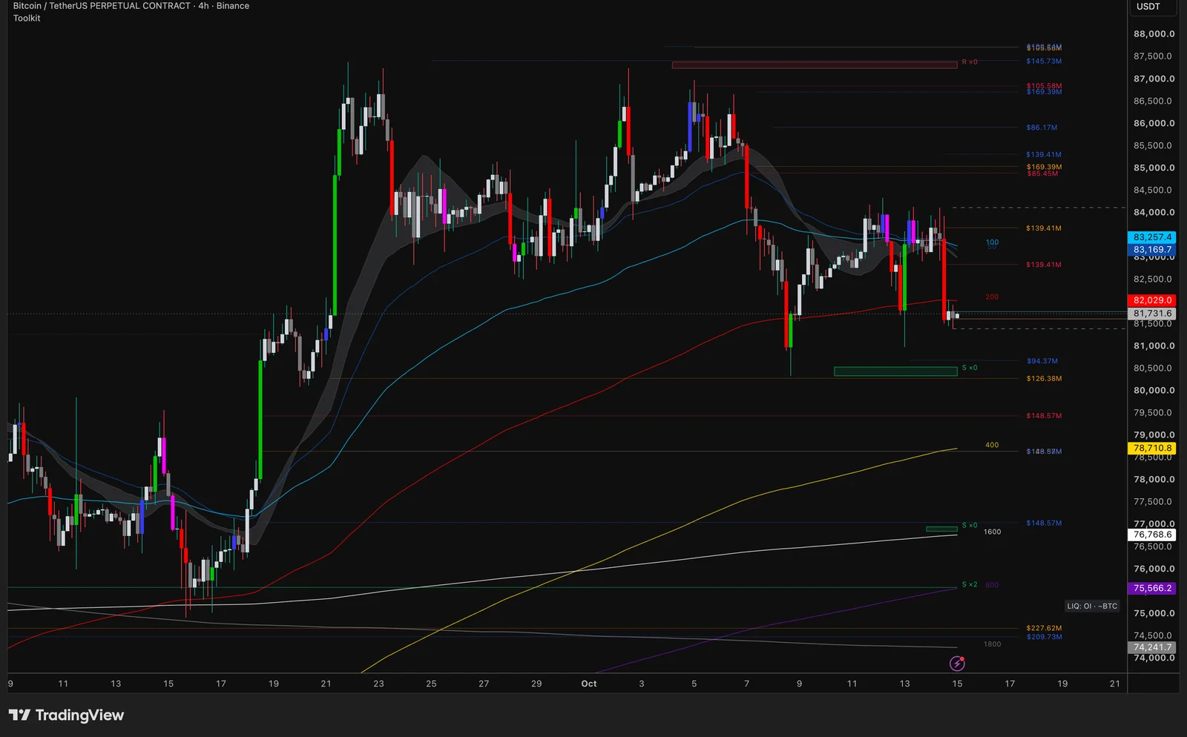The width and height of the screenshot is (1187, 737).
Task: Click the $209.73M liquidity label
Action: 1044,637
